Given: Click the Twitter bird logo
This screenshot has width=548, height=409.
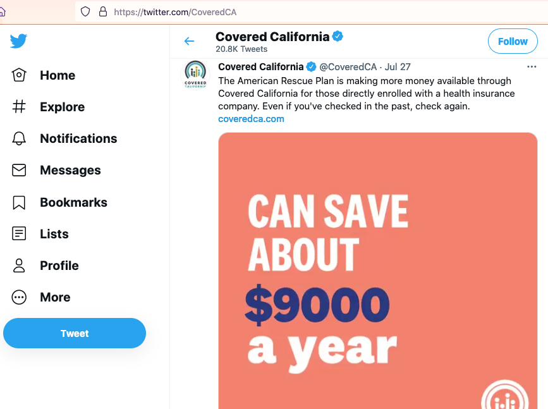Looking at the screenshot, I should pyautogui.click(x=18, y=41).
